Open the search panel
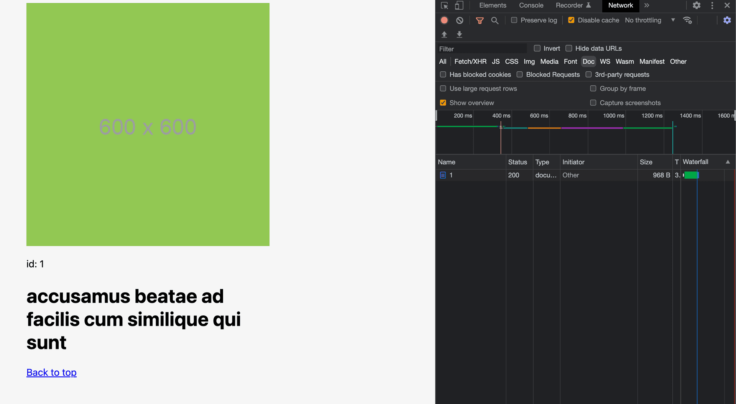The image size is (736, 404). 495,20
